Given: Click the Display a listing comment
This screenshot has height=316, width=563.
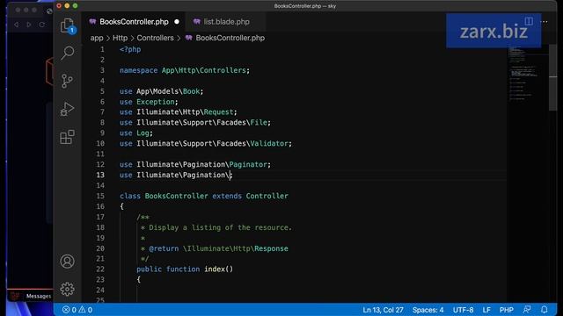Looking at the screenshot, I should [x=216, y=227].
